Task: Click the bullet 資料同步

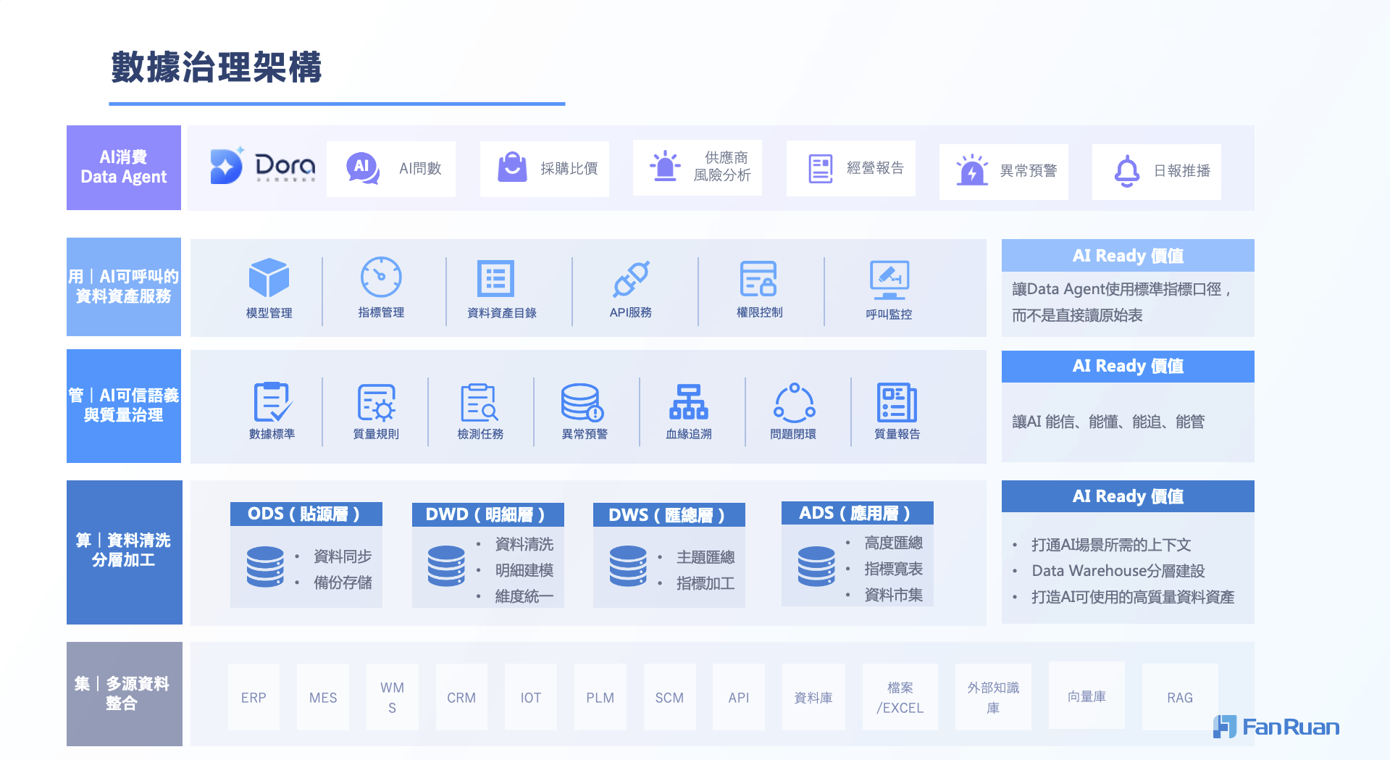Action: pos(343,556)
